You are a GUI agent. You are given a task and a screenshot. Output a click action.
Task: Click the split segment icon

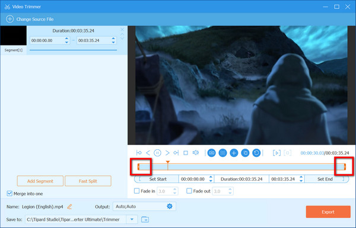click(211, 153)
